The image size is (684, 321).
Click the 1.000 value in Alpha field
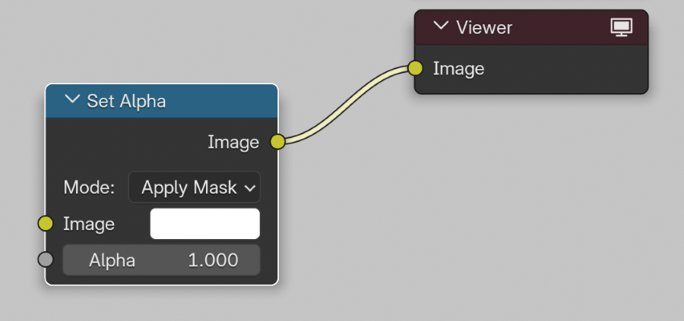[x=213, y=260]
